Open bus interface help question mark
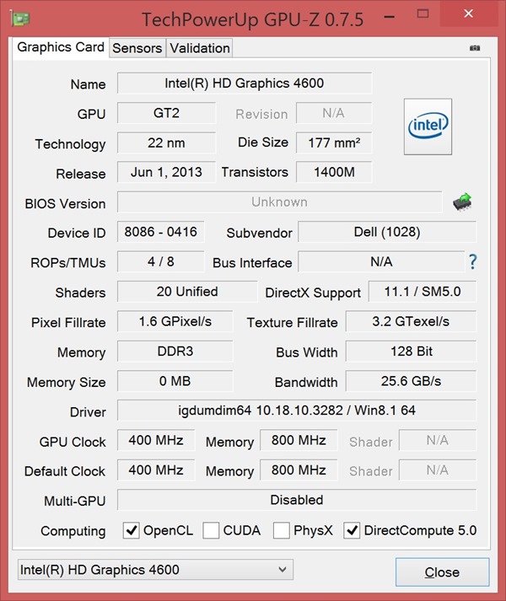Image resolution: width=506 pixels, height=601 pixels. pyautogui.click(x=472, y=262)
